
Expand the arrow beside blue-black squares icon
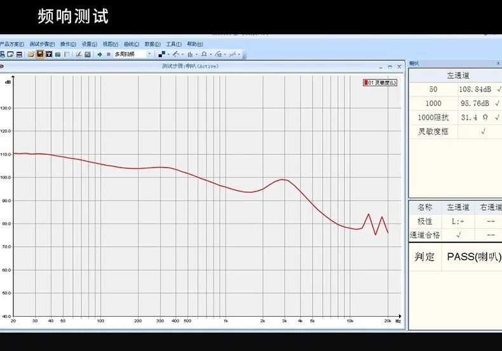pos(168,55)
